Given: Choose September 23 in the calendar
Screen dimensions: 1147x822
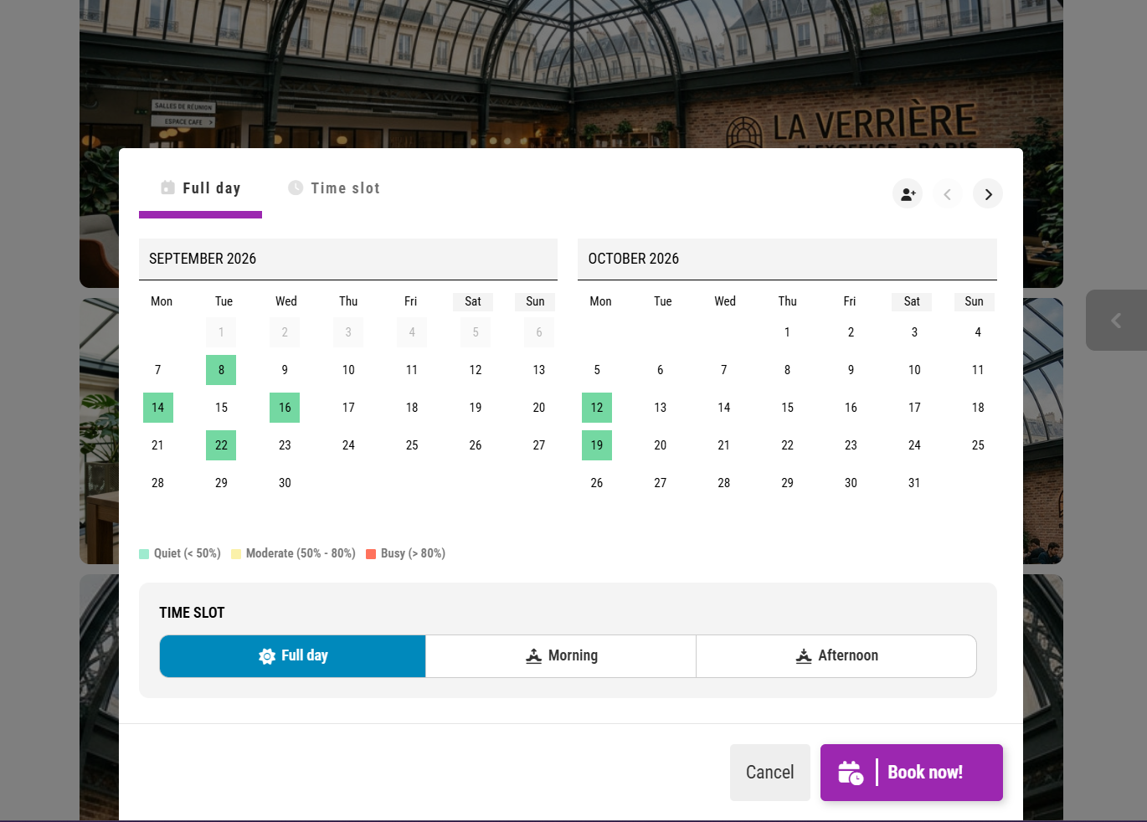Looking at the screenshot, I should point(285,445).
